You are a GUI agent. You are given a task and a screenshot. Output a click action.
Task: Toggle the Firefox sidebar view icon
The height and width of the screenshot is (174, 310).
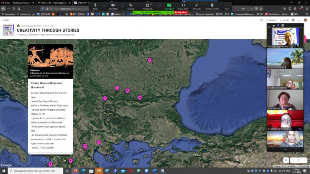point(290,9)
